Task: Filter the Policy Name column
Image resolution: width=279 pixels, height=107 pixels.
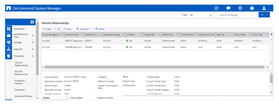Action: [250, 35]
